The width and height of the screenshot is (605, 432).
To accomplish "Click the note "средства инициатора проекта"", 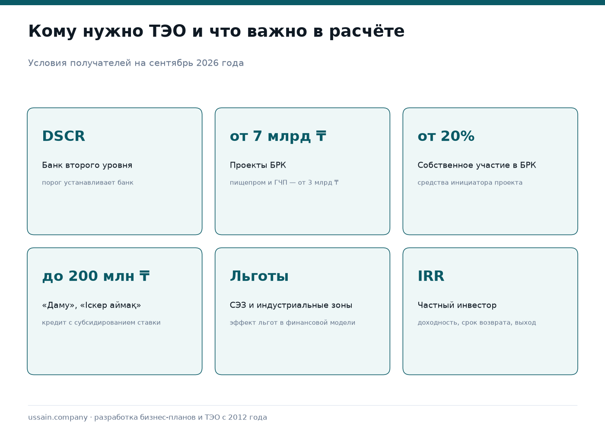I will 470,183.
